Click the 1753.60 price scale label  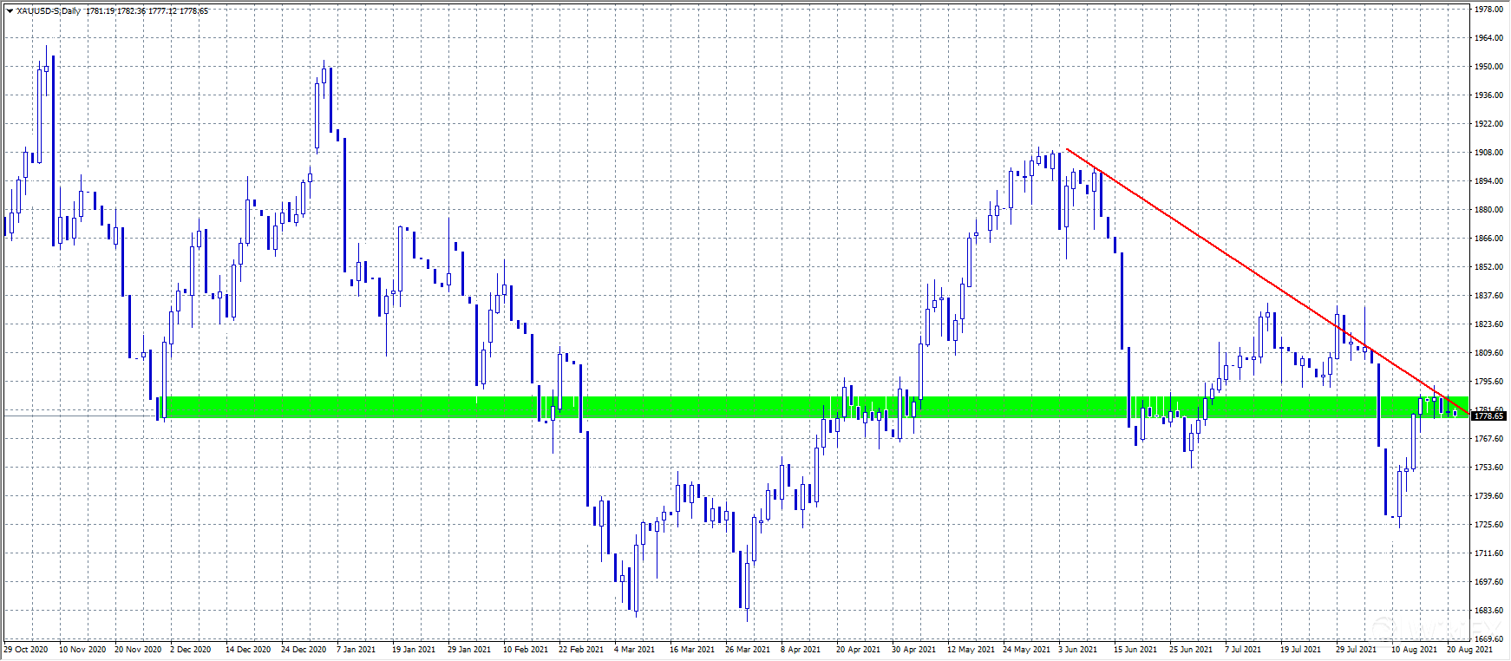pyautogui.click(x=1488, y=468)
